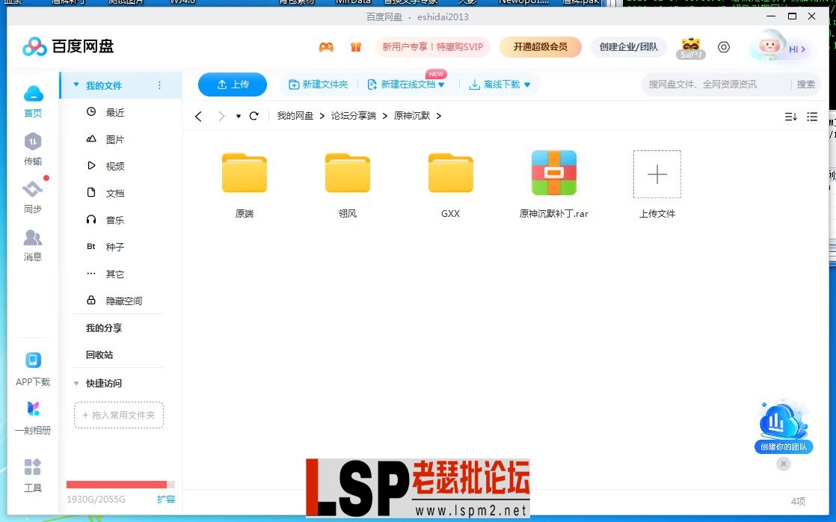The height and width of the screenshot is (522, 836).
Task: Open the 消息 messages icon
Action: pos(33,245)
